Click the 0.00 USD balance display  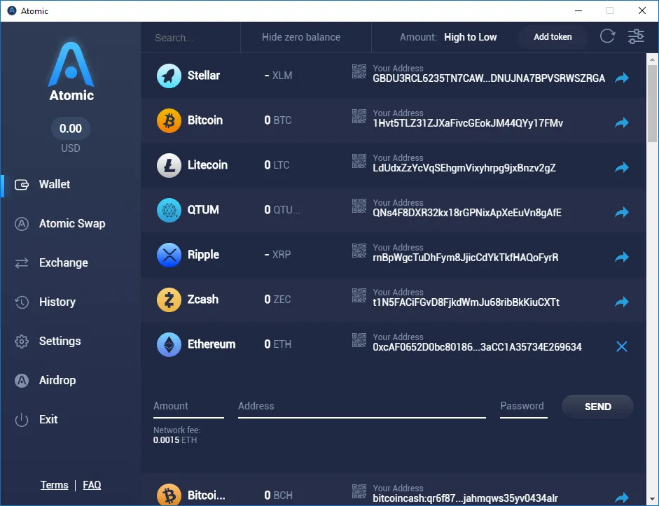coord(71,136)
